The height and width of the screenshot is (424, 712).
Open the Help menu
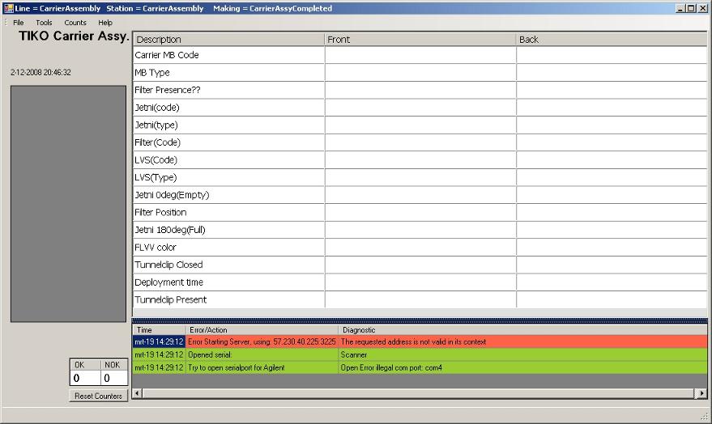tap(104, 22)
